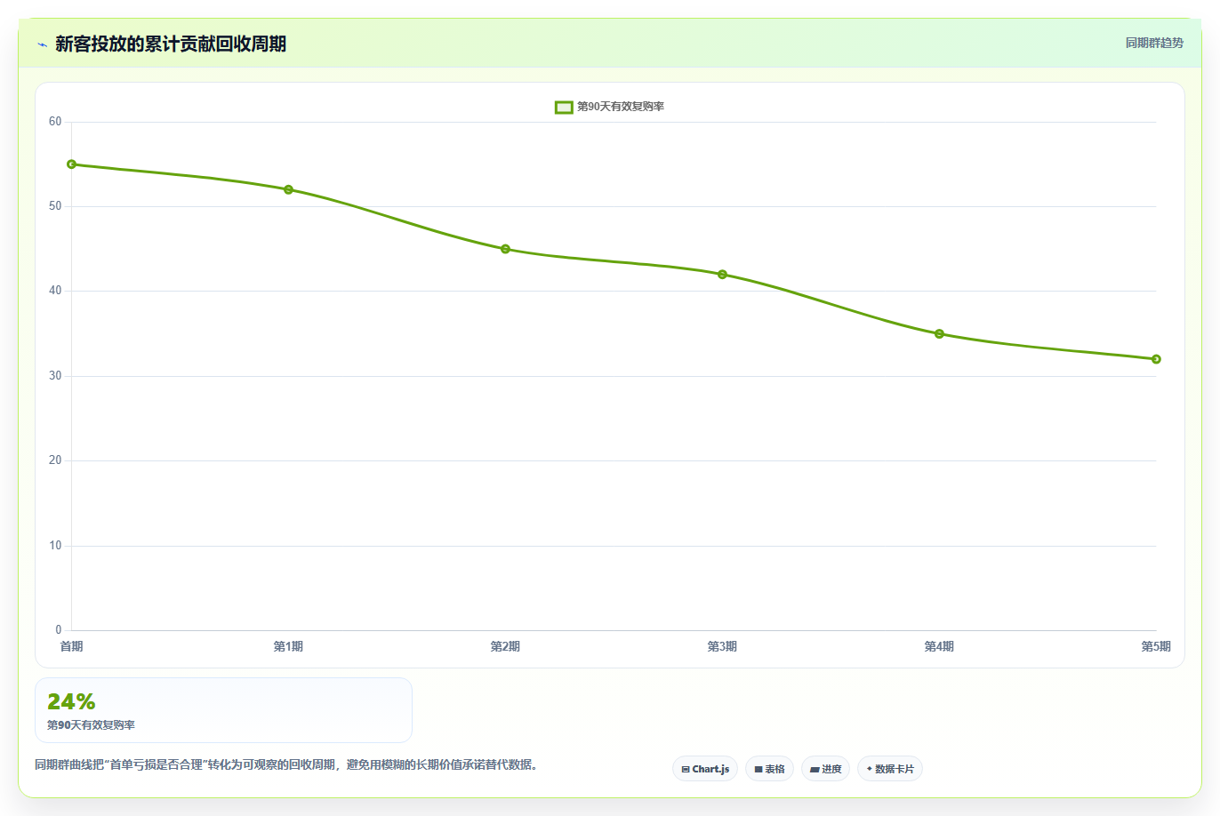Click the 60 y-axis tick label
The image size is (1220, 816).
click(55, 122)
